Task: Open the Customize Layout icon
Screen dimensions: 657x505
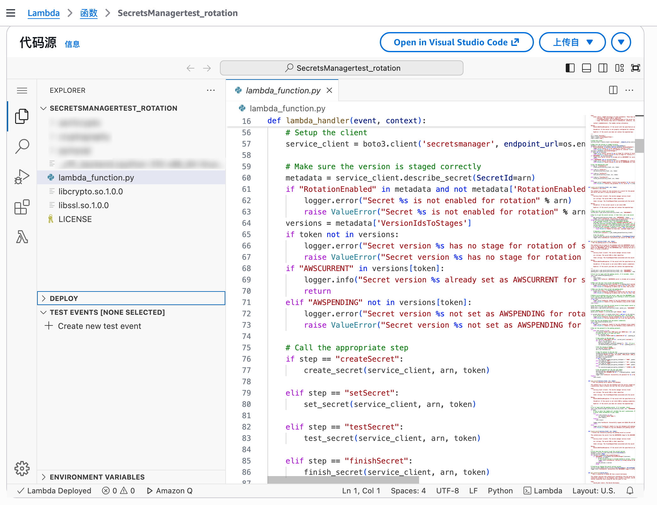Action: (619, 68)
